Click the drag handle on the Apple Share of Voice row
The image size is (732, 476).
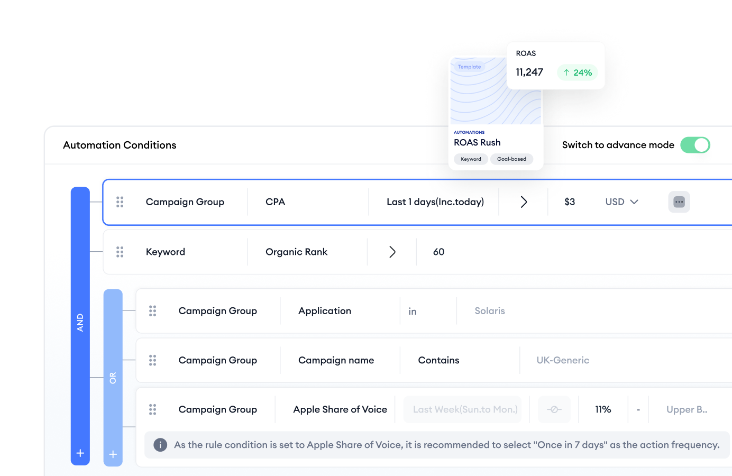click(x=153, y=409)
